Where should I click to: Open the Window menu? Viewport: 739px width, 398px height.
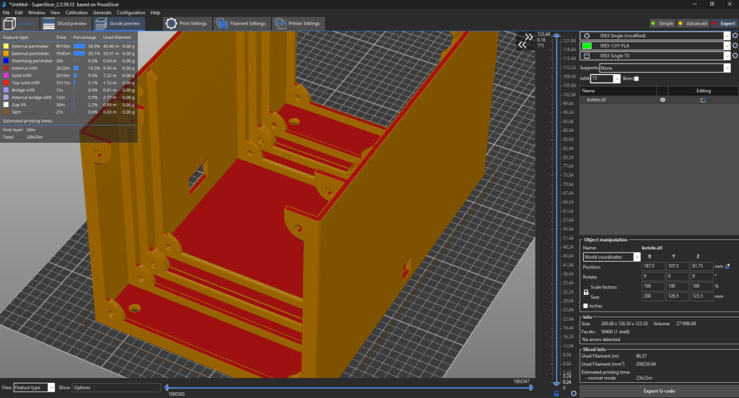[x=36, y=13]
